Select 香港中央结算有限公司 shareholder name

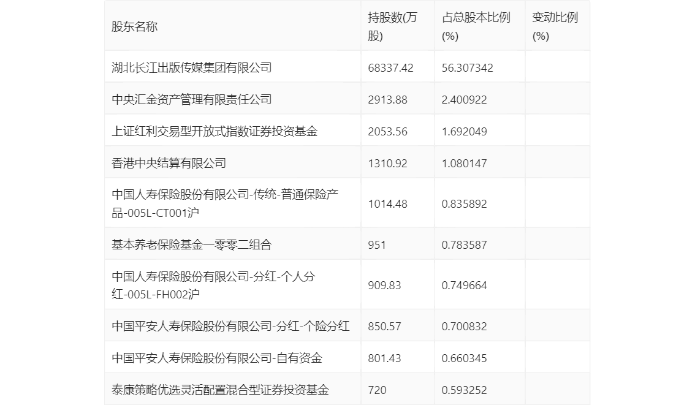[x=169, y=163]
